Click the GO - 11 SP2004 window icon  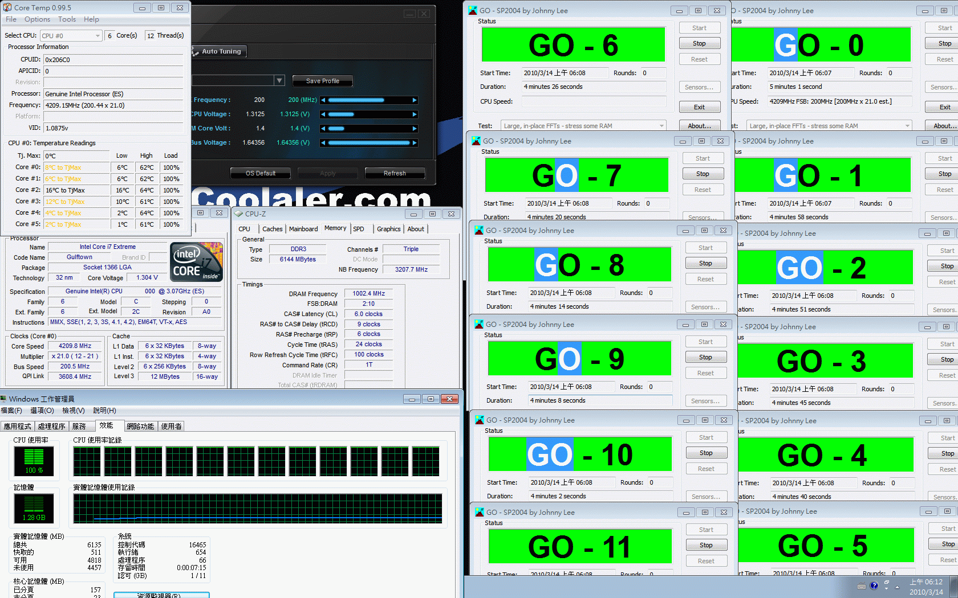click(480, 512)
